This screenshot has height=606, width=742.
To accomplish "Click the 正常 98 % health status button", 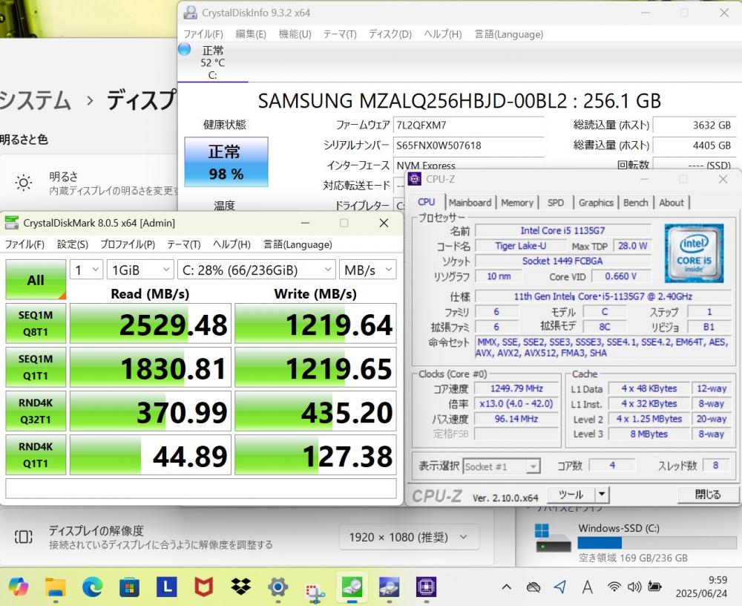I will [226, 162].
